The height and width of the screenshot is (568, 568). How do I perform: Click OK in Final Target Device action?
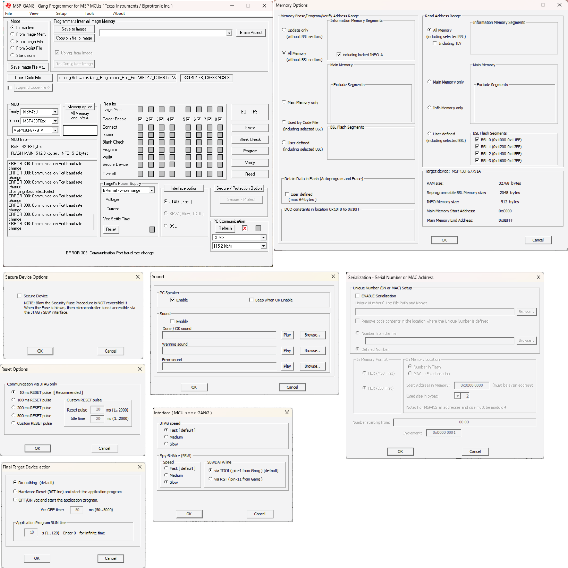37,559
